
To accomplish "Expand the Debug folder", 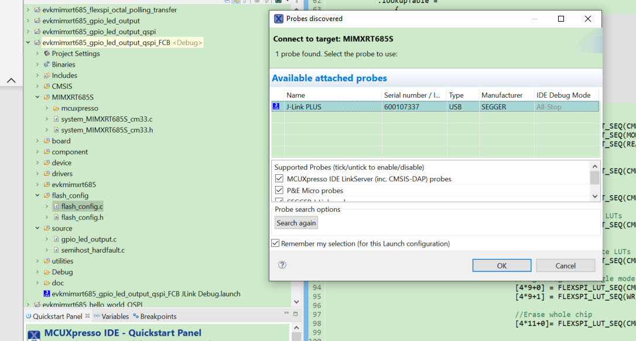I will click(37, 271).
